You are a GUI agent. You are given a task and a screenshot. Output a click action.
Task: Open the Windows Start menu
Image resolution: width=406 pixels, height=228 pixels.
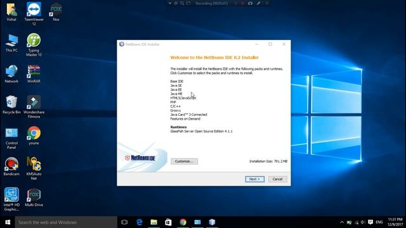tap(8, 222)
